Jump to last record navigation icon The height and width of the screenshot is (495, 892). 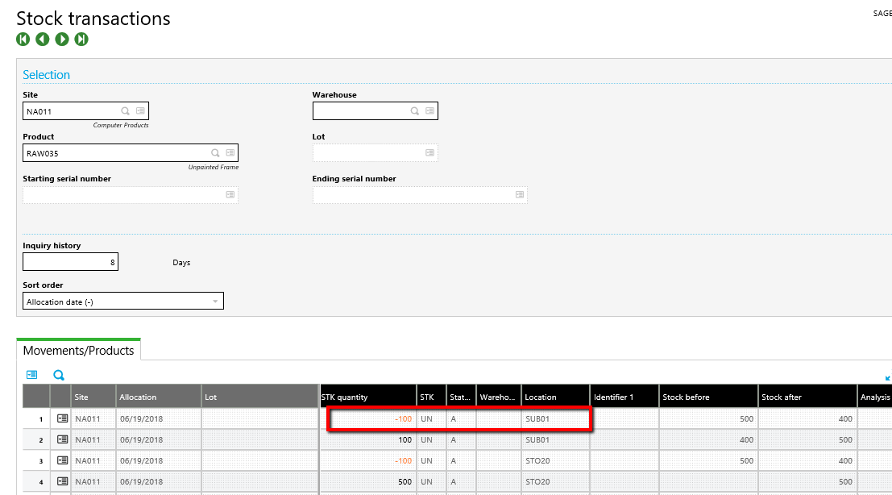pyautogui.click(x=81, y=40)
